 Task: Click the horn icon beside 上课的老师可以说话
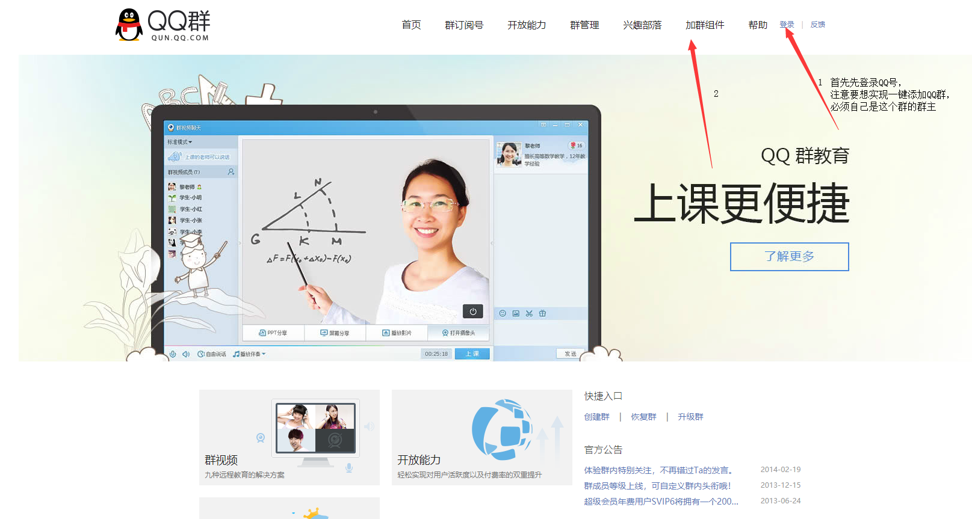tap(175, 156)
